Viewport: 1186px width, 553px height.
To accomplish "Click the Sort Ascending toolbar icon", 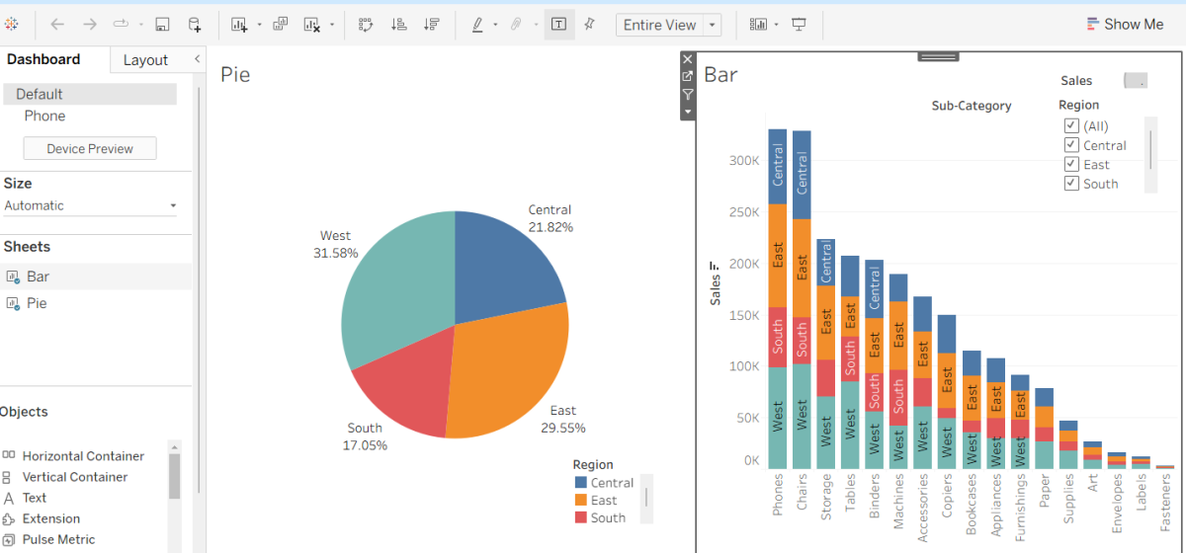I will [399, 25].
